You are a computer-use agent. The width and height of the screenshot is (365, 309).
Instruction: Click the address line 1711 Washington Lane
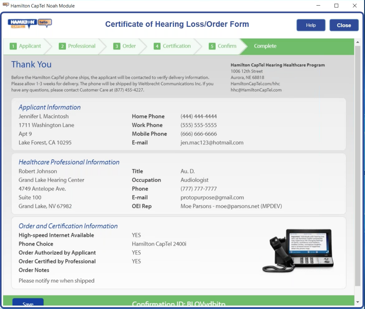[46, 125]
